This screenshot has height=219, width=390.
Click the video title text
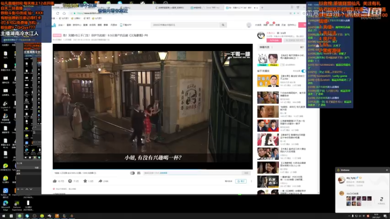point(105,36)
